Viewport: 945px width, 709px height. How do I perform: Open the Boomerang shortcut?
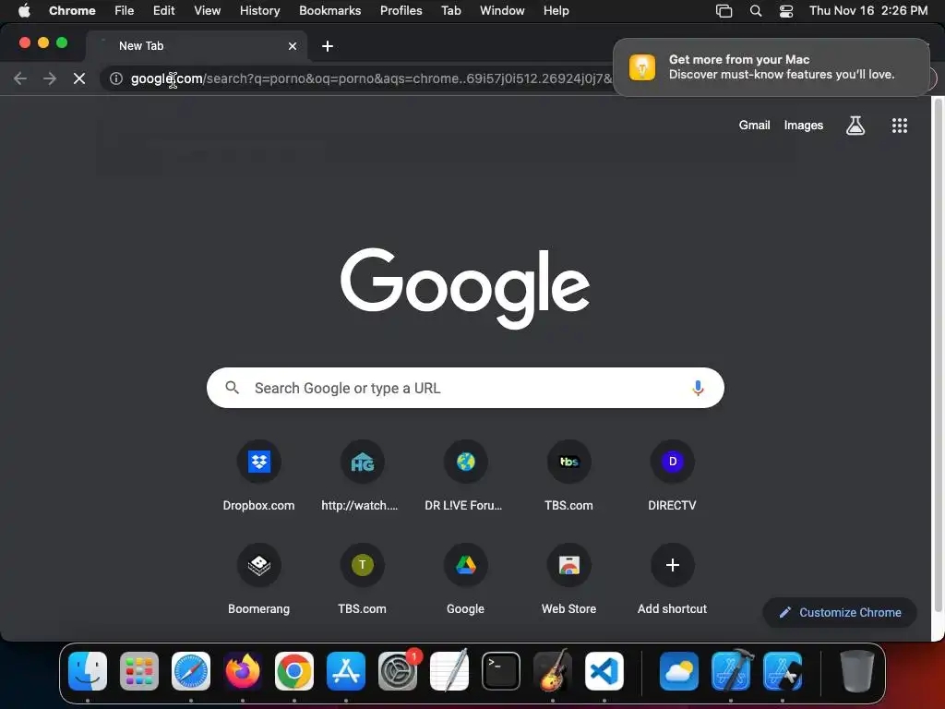point(258,565)
